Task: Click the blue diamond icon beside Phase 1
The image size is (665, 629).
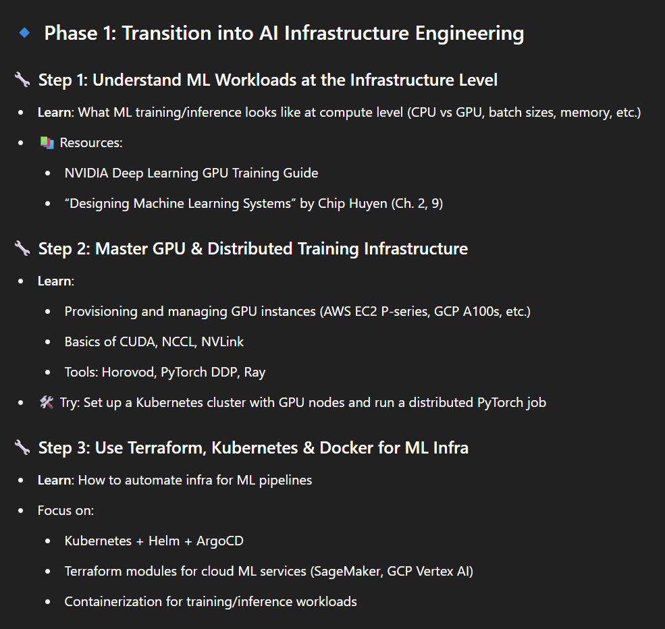Action: [x=24, y=32]
